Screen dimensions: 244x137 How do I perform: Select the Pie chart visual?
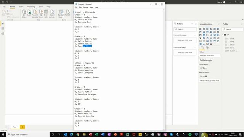tap(211, 35)
